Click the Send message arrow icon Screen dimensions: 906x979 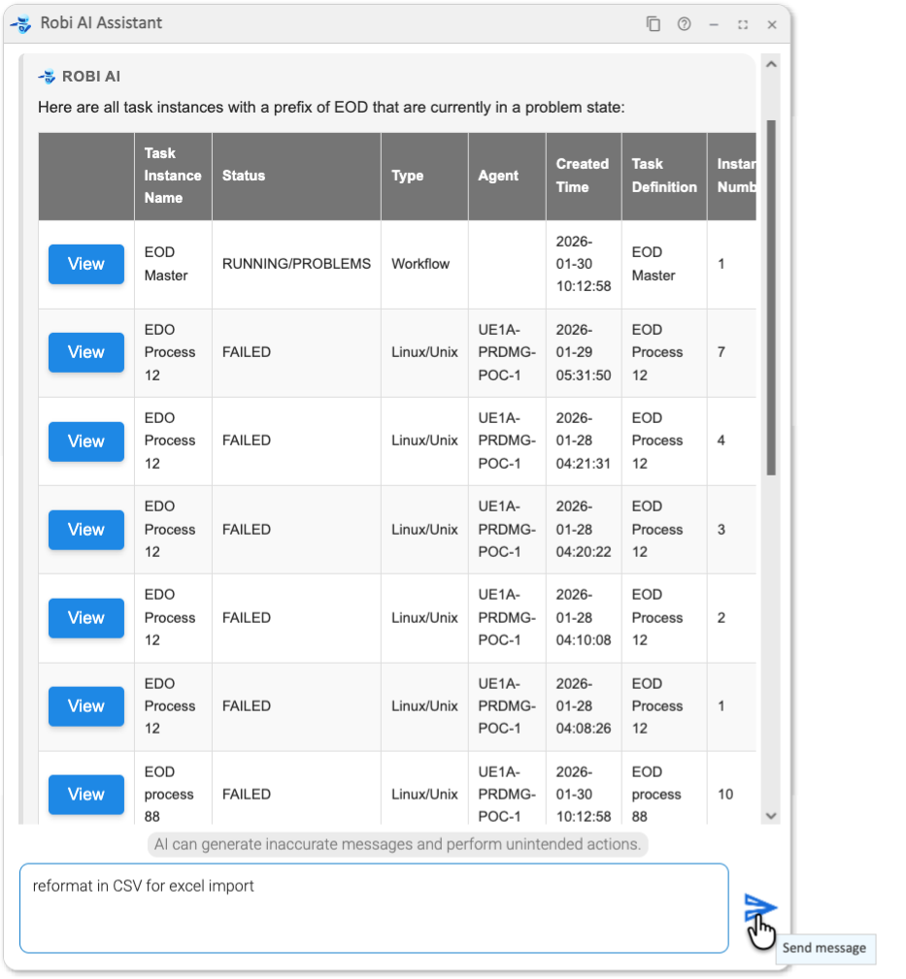click(759, 908)
